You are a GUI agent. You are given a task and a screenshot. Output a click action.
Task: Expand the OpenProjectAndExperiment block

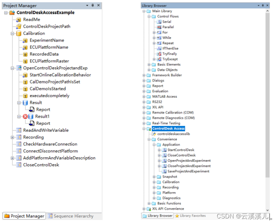[x=159, y=161]
